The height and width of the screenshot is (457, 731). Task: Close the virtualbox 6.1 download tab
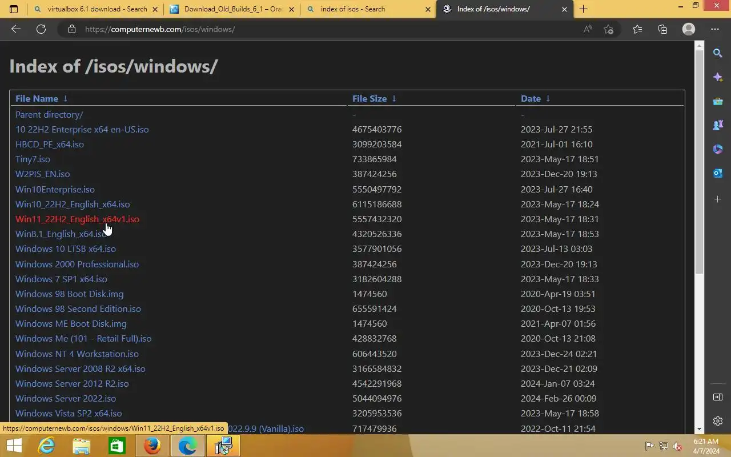[x=155, y=9]
